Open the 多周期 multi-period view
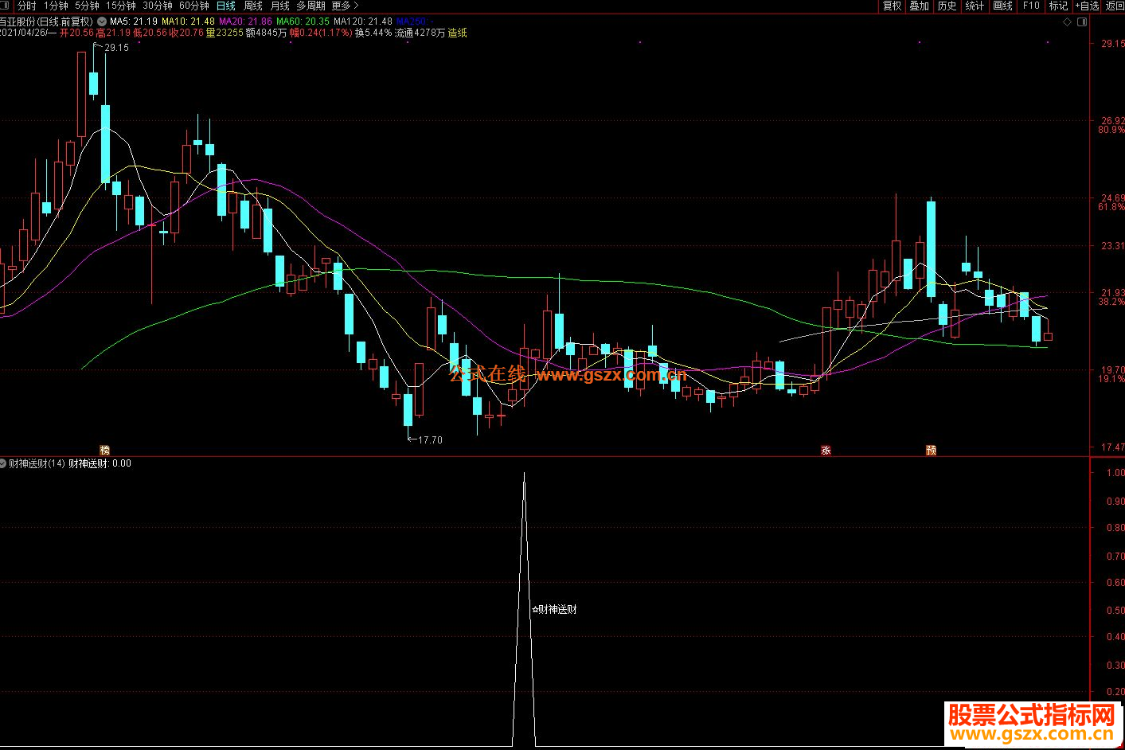The width and height of the screenshot is (1125, 750). [311, 6]
